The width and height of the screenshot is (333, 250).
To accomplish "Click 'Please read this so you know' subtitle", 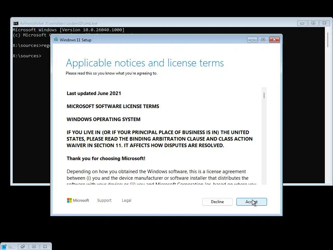I will (112, 73).
